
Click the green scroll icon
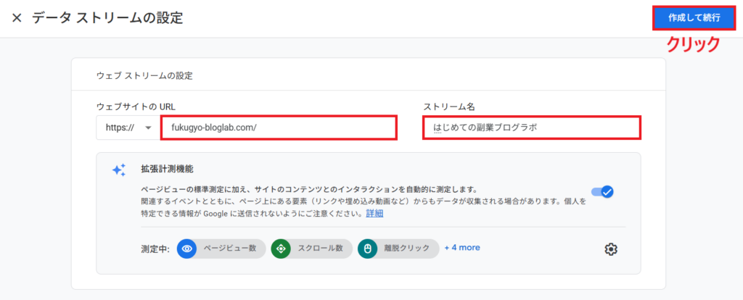click(x=280, y=249)
